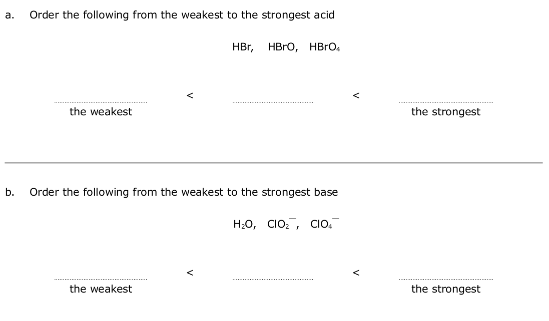Click "the strongest" label under base question
The height and width of the screenshot is (321, 549).
[445, 289]
